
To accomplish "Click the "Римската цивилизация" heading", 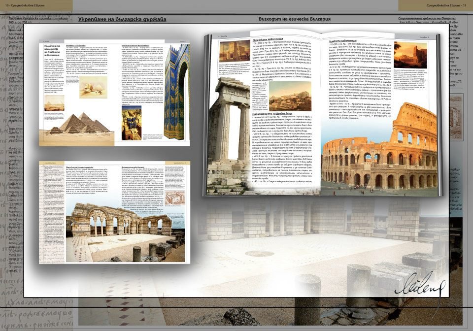I will click(x=343, y=40).
